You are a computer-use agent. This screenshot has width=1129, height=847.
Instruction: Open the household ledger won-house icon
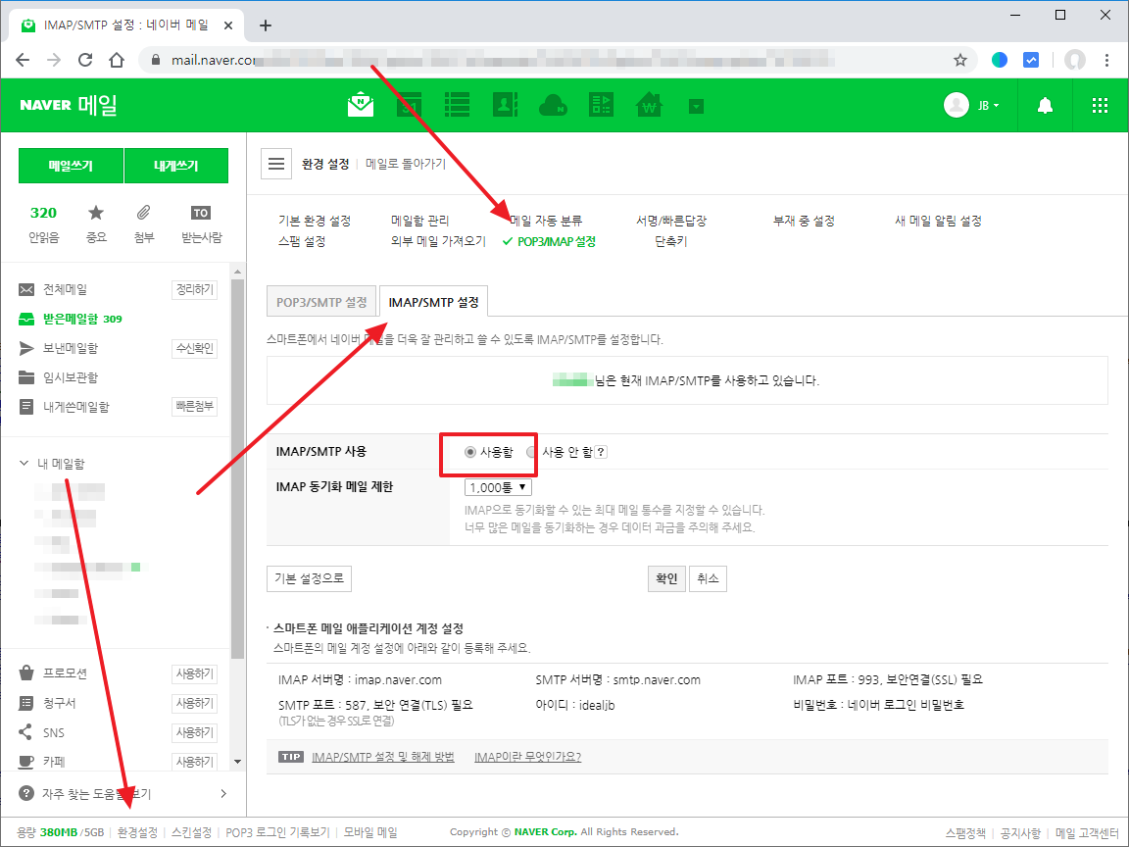pos(650,105)
